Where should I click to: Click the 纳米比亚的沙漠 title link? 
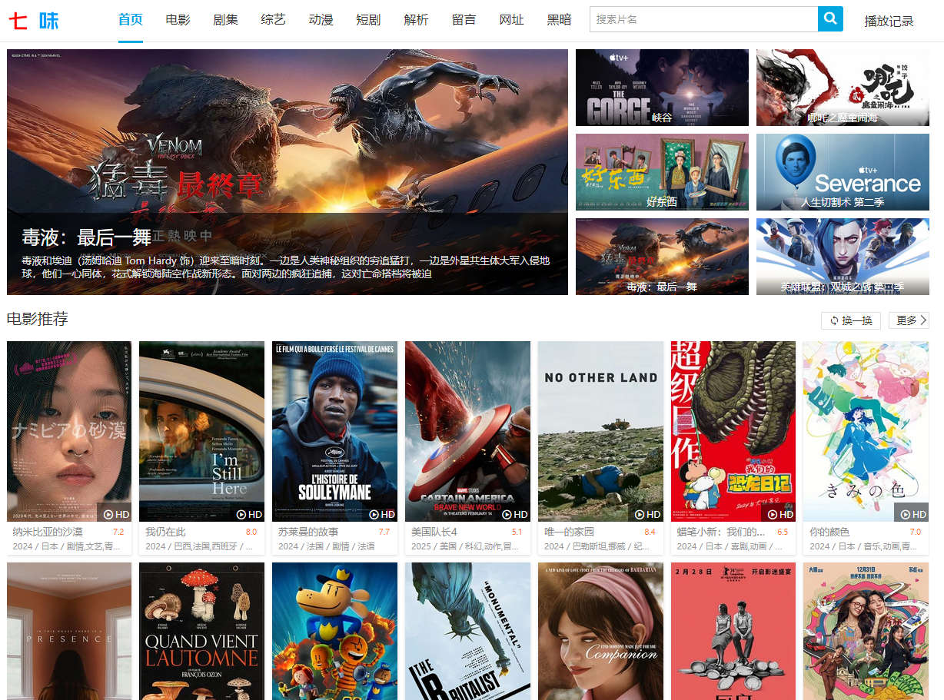[x=48, y=532]
